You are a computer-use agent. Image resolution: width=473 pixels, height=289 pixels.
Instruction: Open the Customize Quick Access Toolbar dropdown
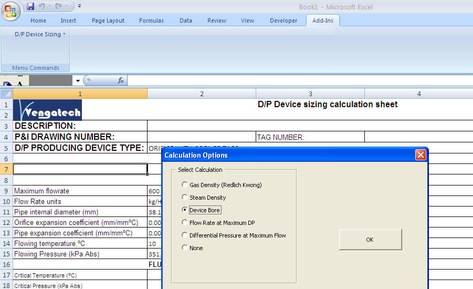[80, 6]
